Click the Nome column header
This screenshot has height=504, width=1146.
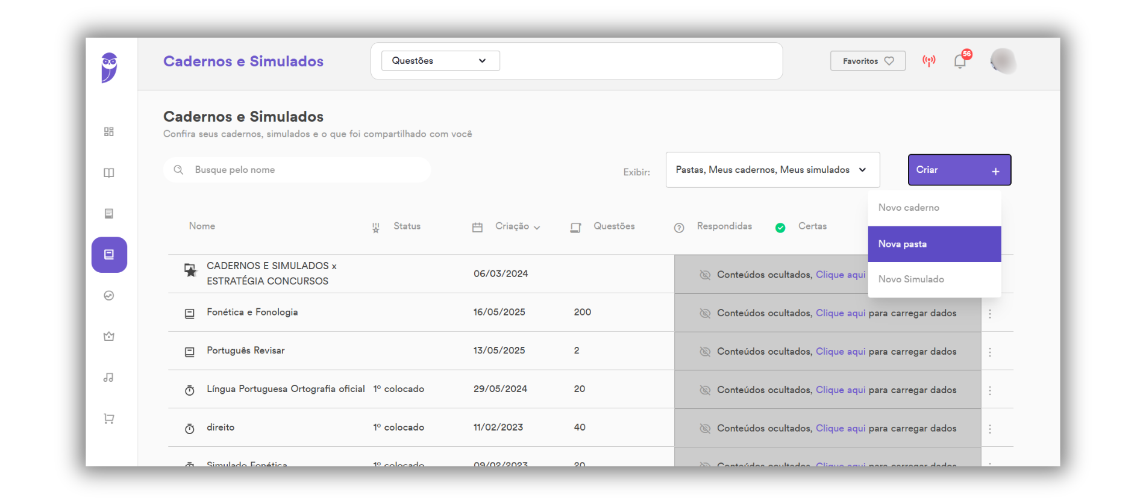click(x=202, y=226)
